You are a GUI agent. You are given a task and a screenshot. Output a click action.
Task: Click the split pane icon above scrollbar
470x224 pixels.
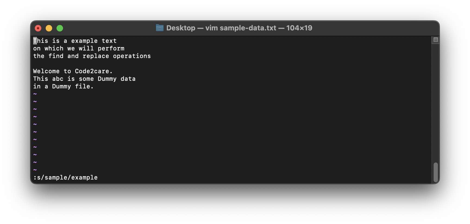[435, 40]
